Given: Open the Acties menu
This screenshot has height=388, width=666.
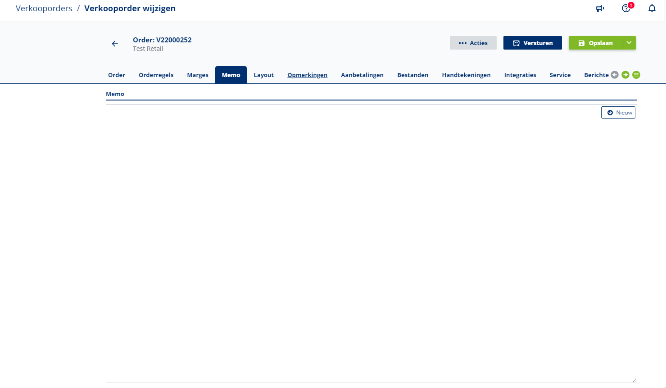Looking at the screenshot, I should 473,43.
